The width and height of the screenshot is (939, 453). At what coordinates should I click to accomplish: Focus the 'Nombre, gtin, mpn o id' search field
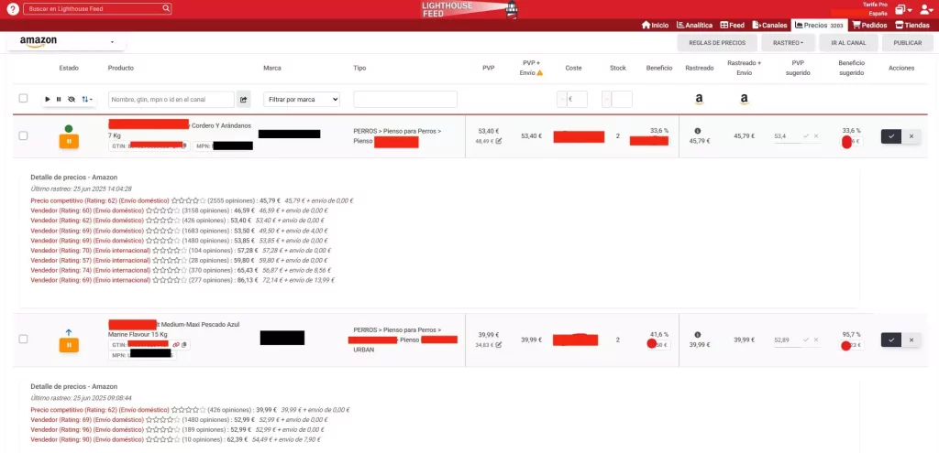tap(171, 99)
